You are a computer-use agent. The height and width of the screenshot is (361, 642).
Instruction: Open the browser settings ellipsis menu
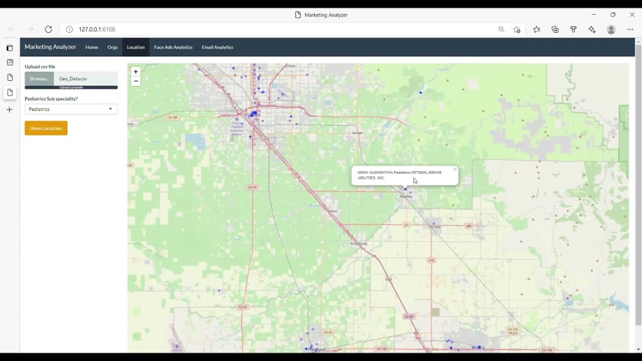tap(630, 29)
